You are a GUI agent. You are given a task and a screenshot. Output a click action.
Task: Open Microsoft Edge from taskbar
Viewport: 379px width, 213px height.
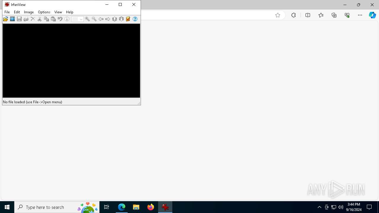(x=122, y=207)
